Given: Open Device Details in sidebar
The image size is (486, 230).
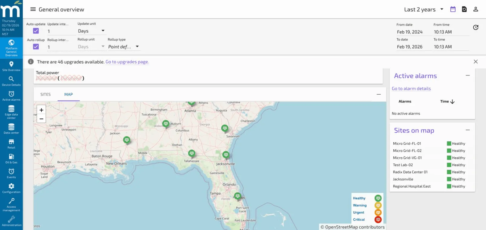Looking at the screenshot, I should pos(11,81).
